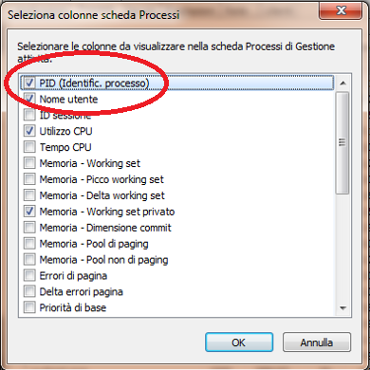
Task: Check Memoria - Dimensione commit box
Action: tap(29, 228)
